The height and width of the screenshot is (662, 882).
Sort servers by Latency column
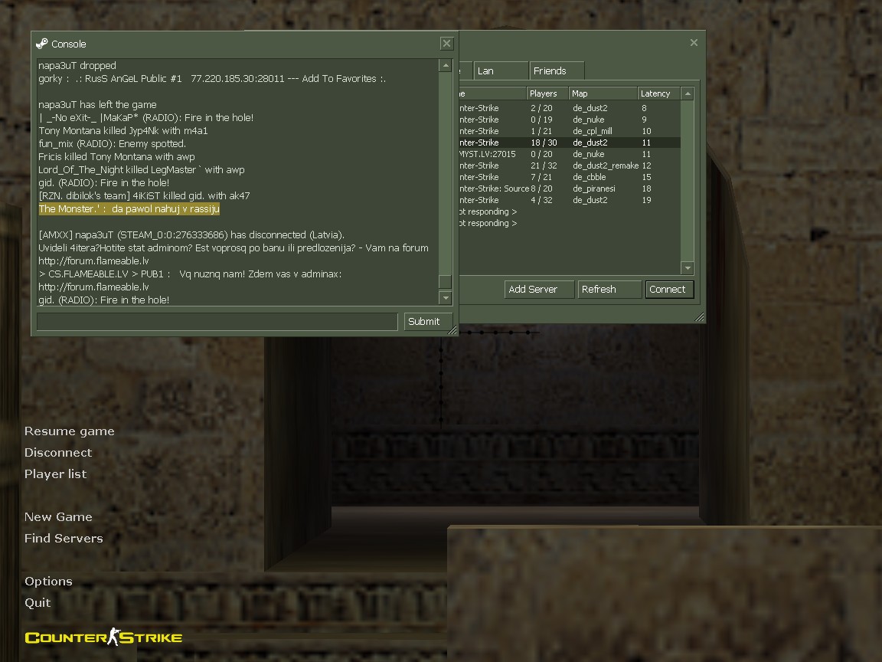coord(658,93)
